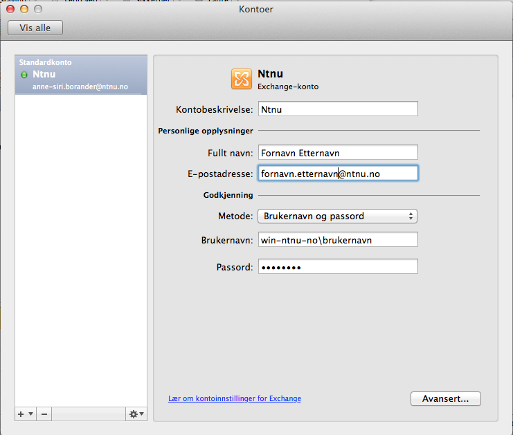Select the Ntnu account in the sidebar
The image size is (513, 435).
coord(81,75)
